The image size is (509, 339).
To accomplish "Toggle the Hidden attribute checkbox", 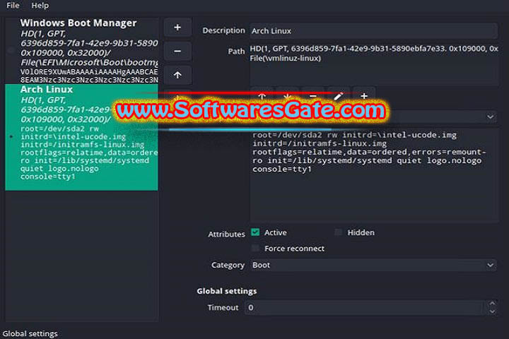I will click(338, 232).
